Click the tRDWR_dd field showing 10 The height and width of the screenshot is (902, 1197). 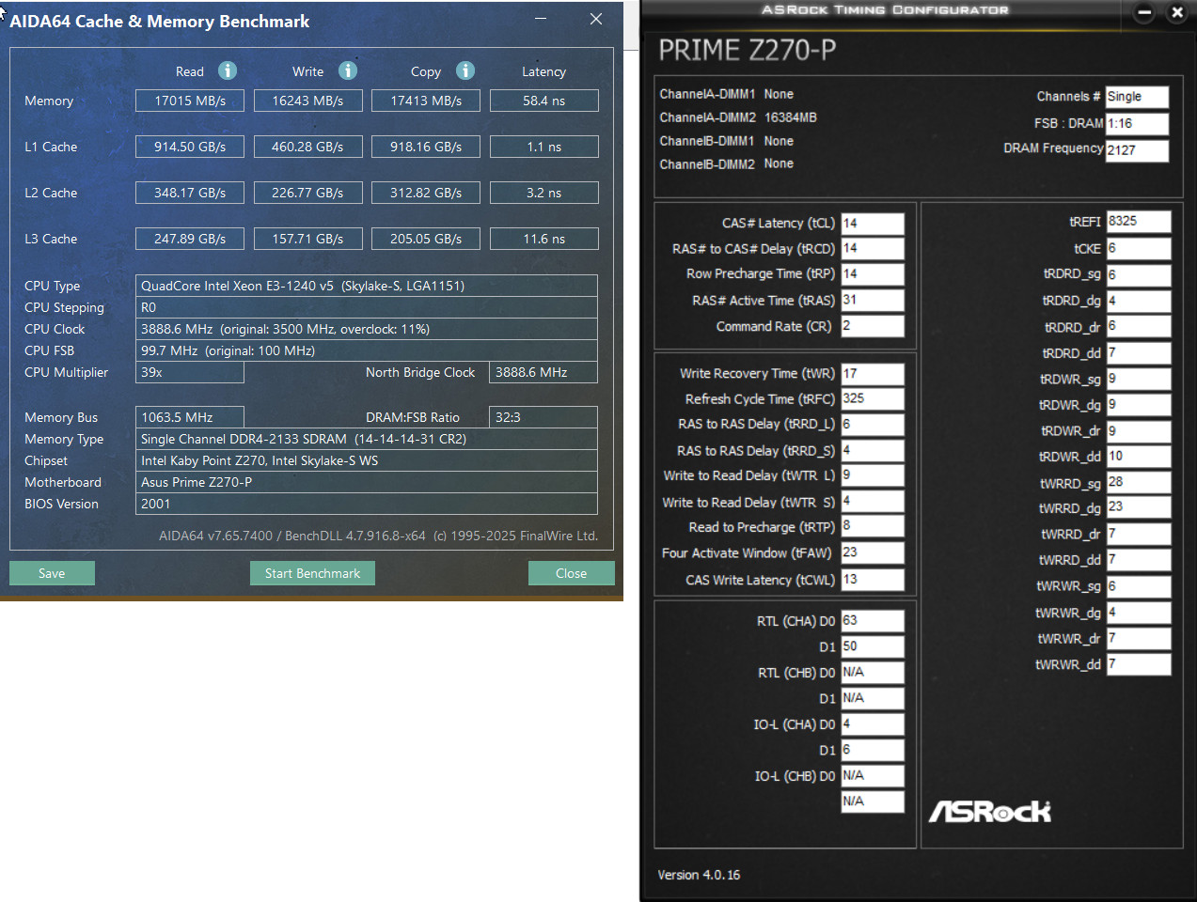1139,457
